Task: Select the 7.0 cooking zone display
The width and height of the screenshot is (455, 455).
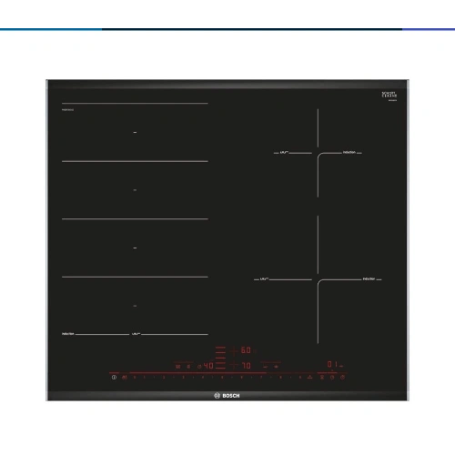Action: point(247,366)
